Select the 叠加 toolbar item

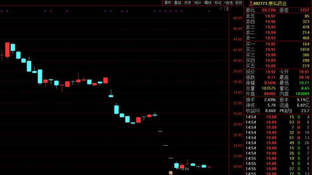178,3
